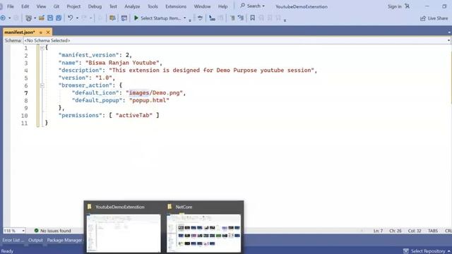This screenshot has height=254, width=452.
Task: Open the Git menu
Action: [x=56, y=6]
